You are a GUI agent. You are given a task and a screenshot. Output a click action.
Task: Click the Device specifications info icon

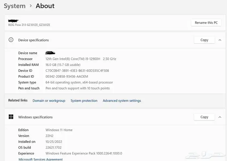coord(11,40)
